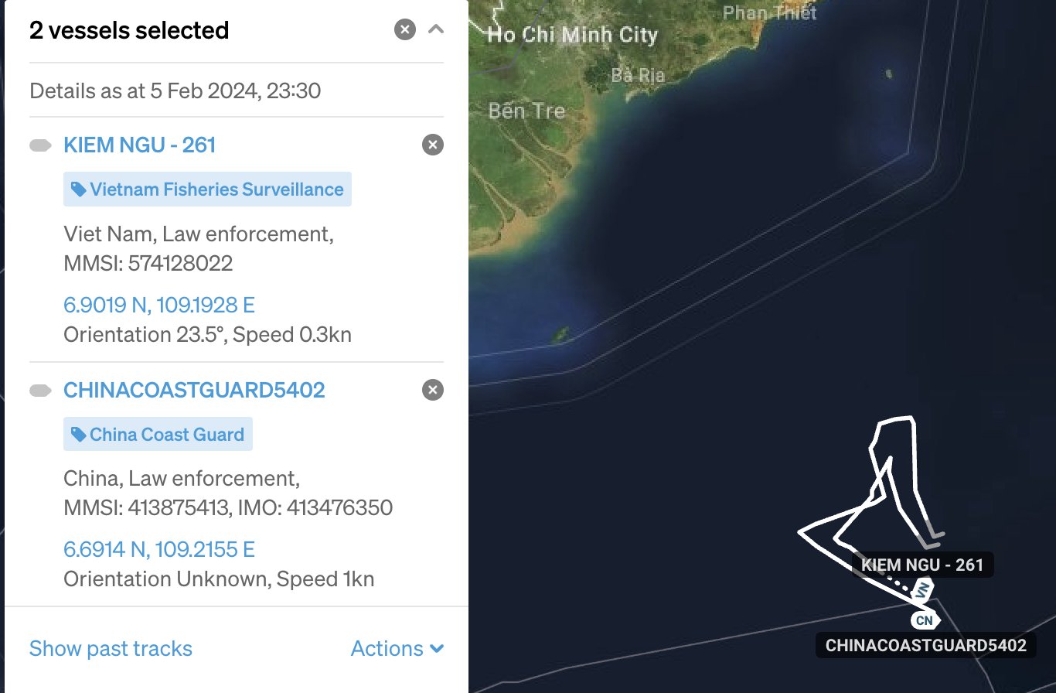The image size is (1056, 693).
Task: Select the China Coast Guard tag
Action: tap(158, 435)
